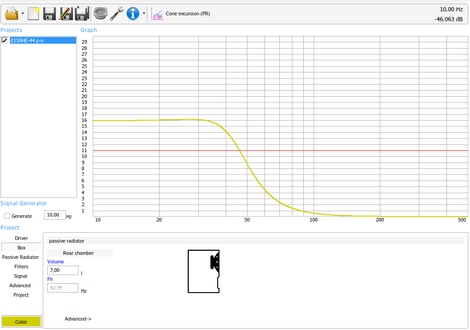Screen dimensions: 470x330
Task: Create a new project with blank page icon
Action: pos(34,14)
